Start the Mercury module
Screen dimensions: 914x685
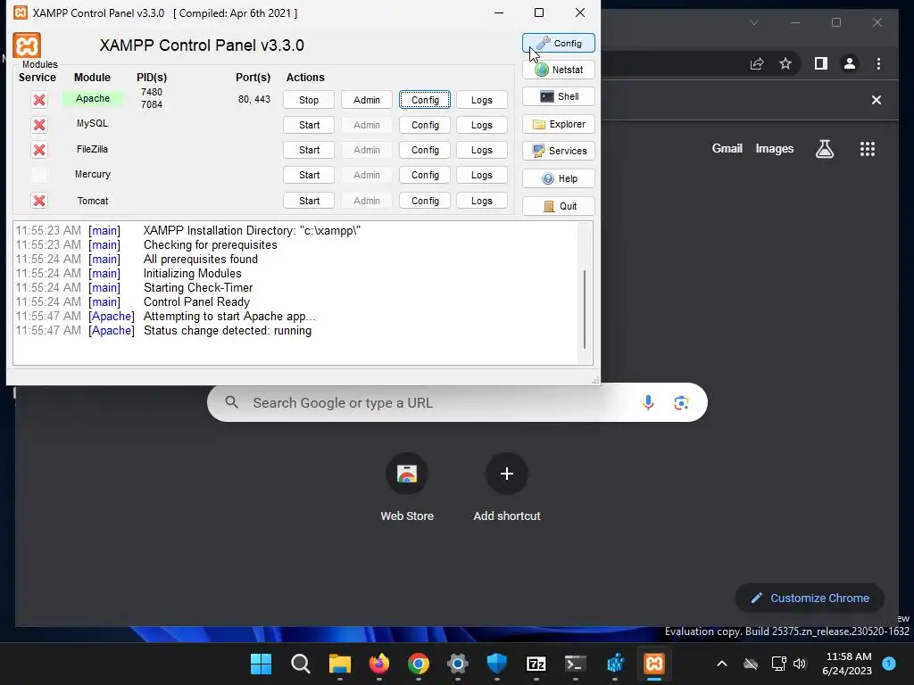(309, 175)
